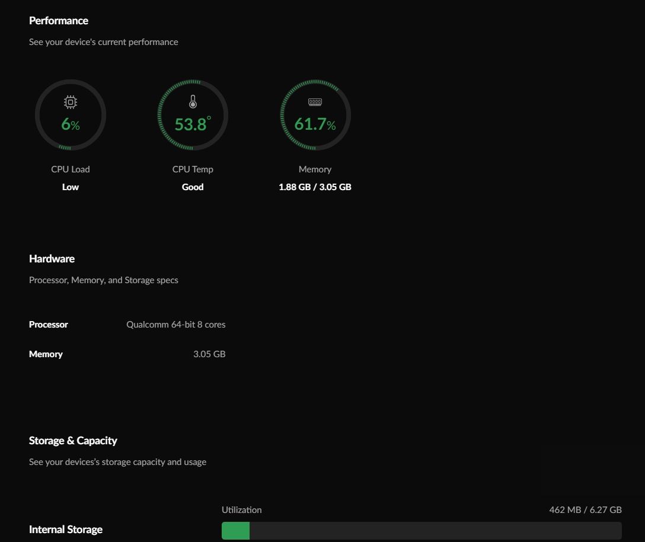
Task: Click the Performance section heading
Action: click(59, 21)
